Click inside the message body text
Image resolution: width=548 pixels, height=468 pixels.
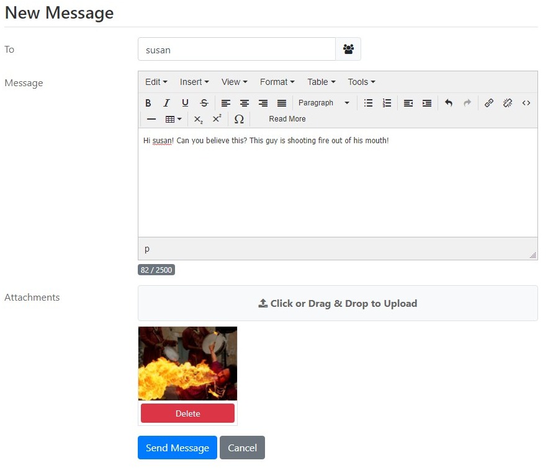[338, 183]
